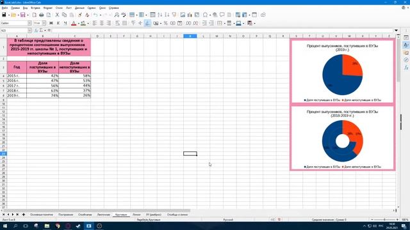Image resolution: width=410 pixels, height=230 pixels.
Task: Open the Borders dropdown arrow
Action: pos(224,23)
